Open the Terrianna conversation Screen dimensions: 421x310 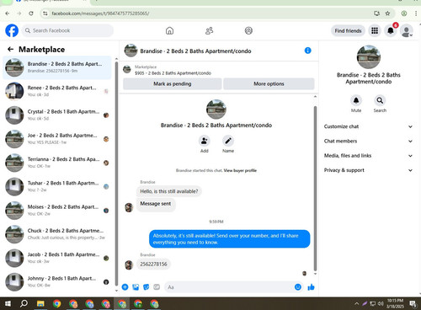point(57,163)
